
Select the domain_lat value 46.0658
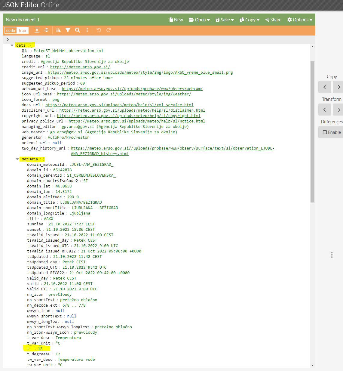pos(63,186)
